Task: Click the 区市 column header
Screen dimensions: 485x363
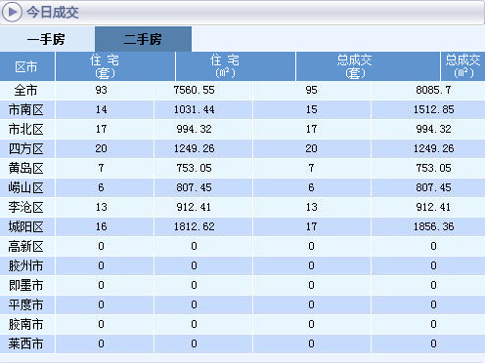Action: click(27, 66)
